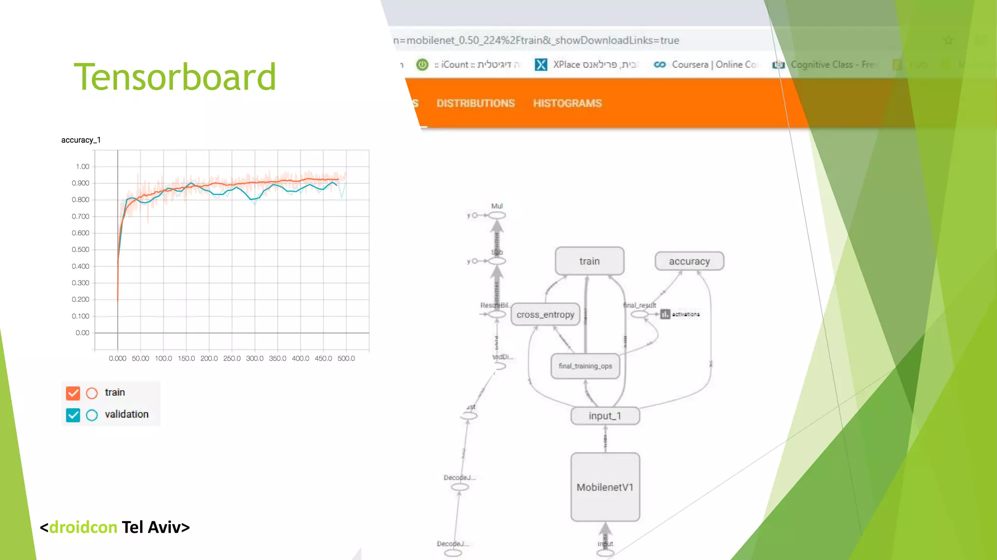Select the input_1 graph node
Image resolution: width=997 pixels, height=560 pixels.
tap(605, 416)
